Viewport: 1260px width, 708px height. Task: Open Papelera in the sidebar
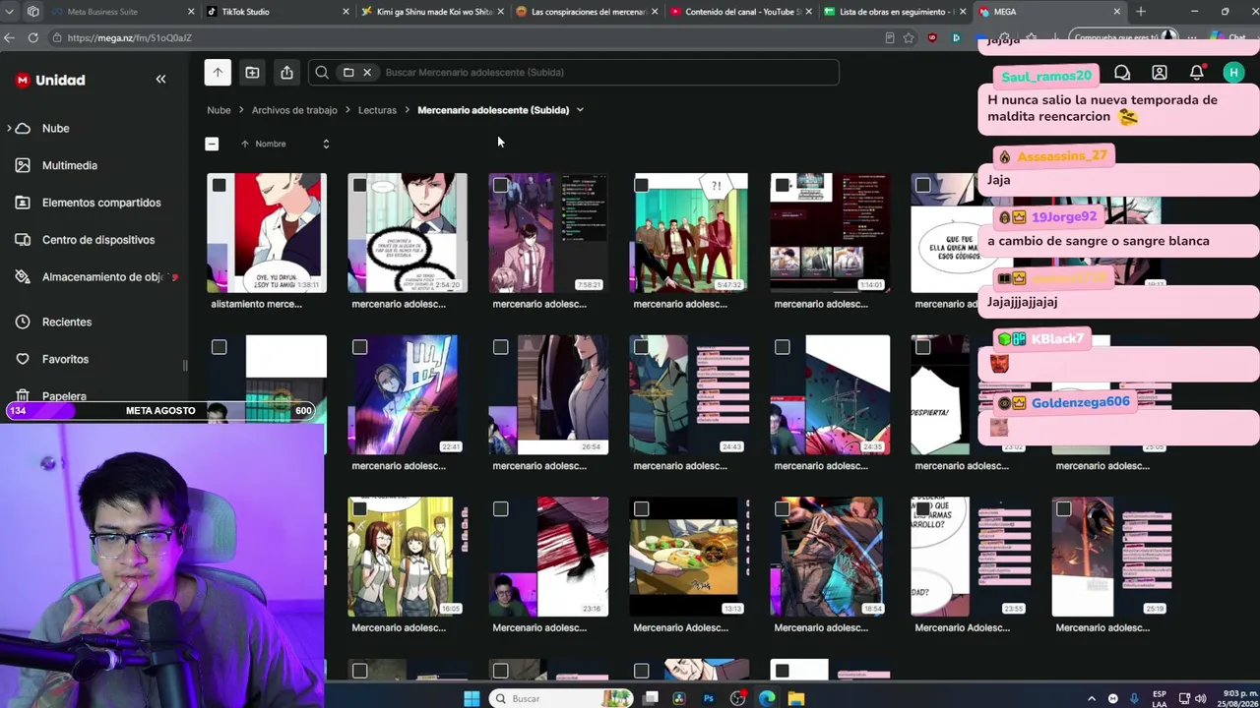(x=64, y=395)
